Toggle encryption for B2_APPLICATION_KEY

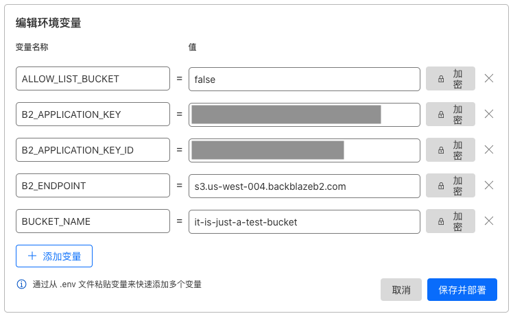click(x=451, y=114)
